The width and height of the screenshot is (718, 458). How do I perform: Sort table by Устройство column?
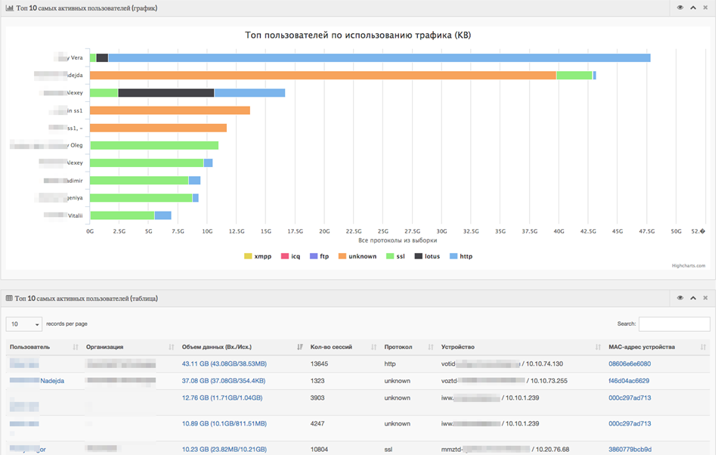(521, 347)
